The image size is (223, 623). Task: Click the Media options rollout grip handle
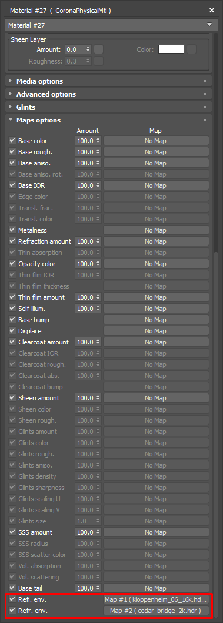[205, 81]
